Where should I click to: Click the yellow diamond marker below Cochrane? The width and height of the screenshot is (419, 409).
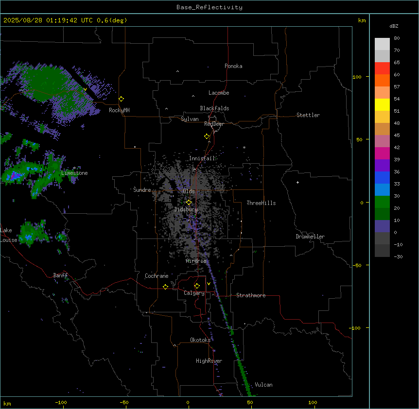tap(165, 287)
